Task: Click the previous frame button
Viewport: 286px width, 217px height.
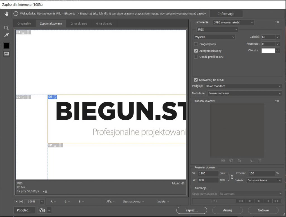Action: pos(250,201)
